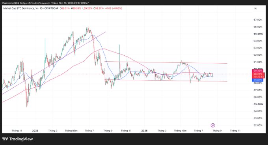The width and height of the screenshot is (268, 145).
Task: Click the change value −0.03 (−0.06%)
Action: click(114, 8)
